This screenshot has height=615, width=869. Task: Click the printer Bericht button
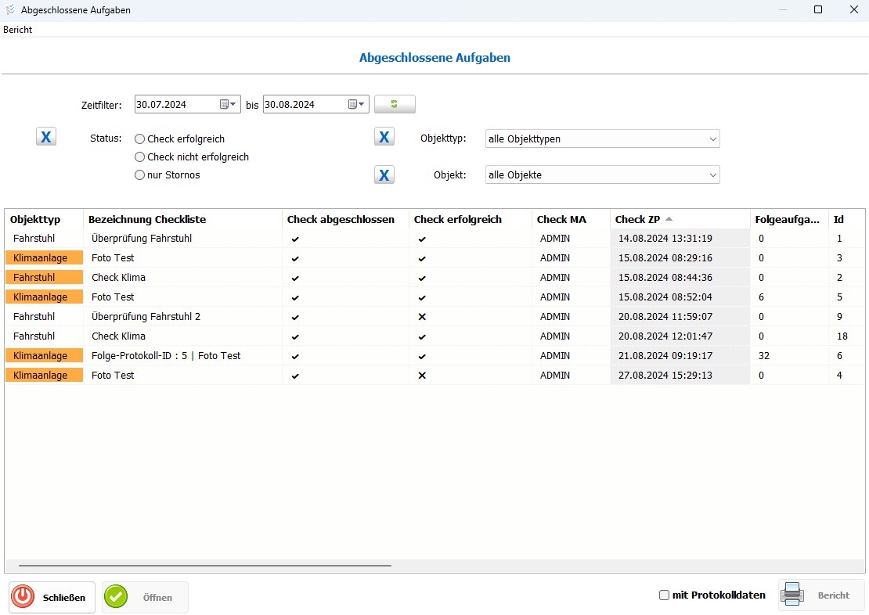[821, 595]
